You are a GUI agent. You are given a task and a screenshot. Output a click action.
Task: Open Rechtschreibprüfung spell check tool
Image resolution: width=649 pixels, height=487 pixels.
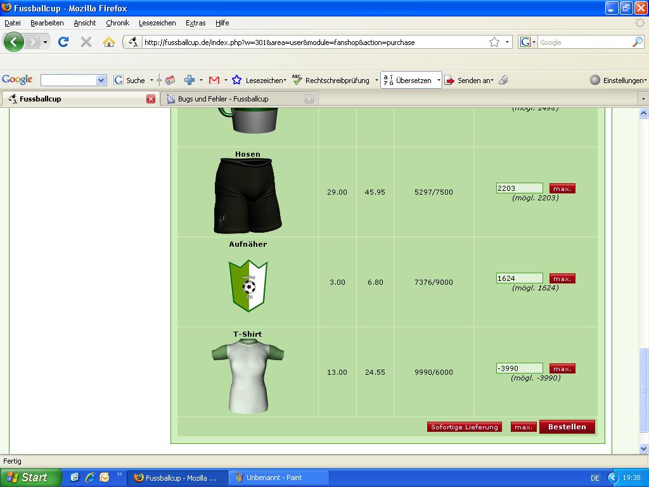331,81
